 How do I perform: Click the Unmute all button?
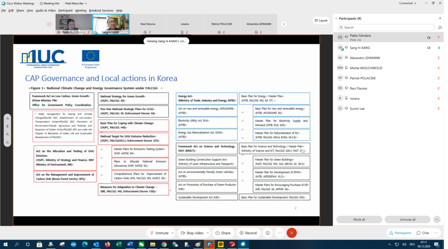coord(407,219)
